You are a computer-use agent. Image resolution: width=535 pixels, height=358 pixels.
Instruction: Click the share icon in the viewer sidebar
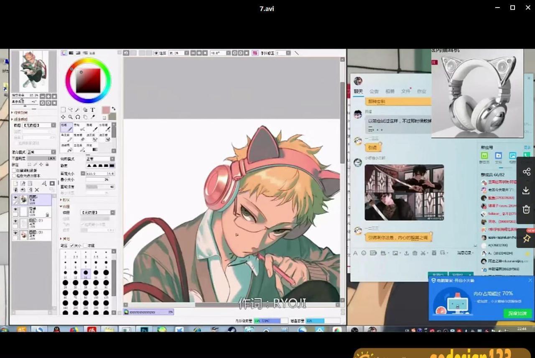[526, 171]
